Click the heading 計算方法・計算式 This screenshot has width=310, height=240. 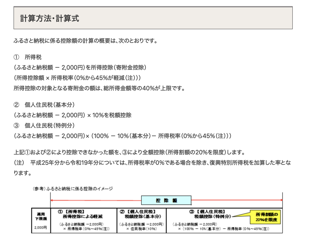[49, 19]
